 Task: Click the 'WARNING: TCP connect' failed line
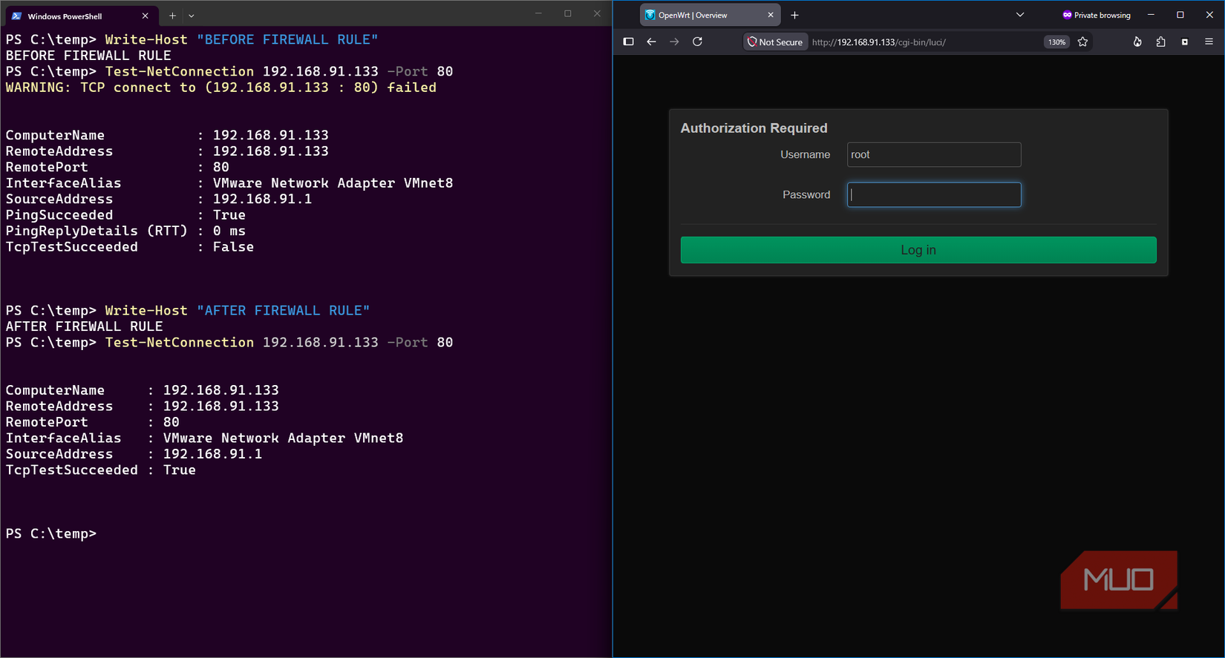(221, 88)
